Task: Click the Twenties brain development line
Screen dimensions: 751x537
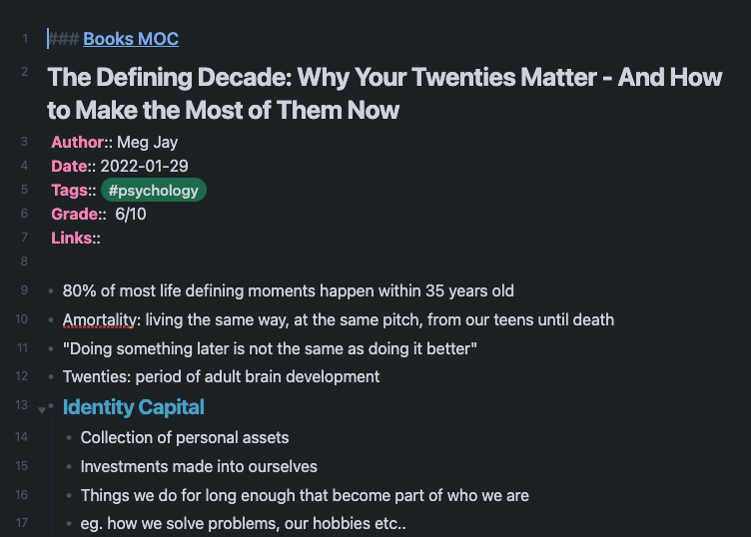Action: click(x=222, y=376)
